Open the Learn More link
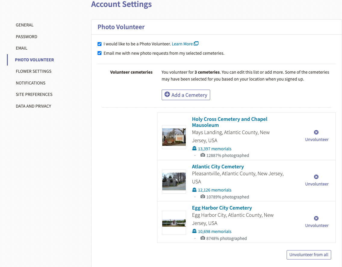Viewport: 342px width, 267px height. coord(182,44)
